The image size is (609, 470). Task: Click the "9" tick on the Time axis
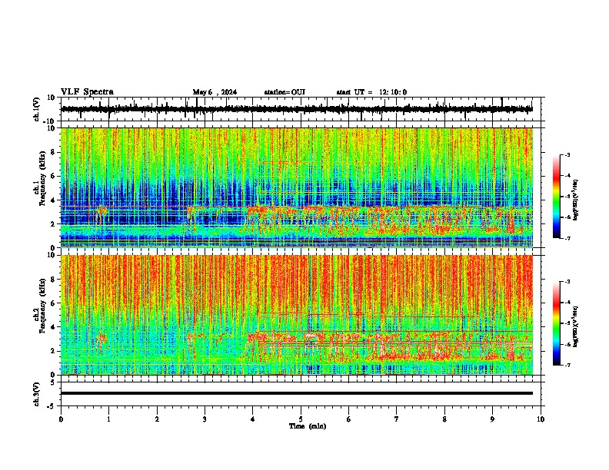(492, 419)
